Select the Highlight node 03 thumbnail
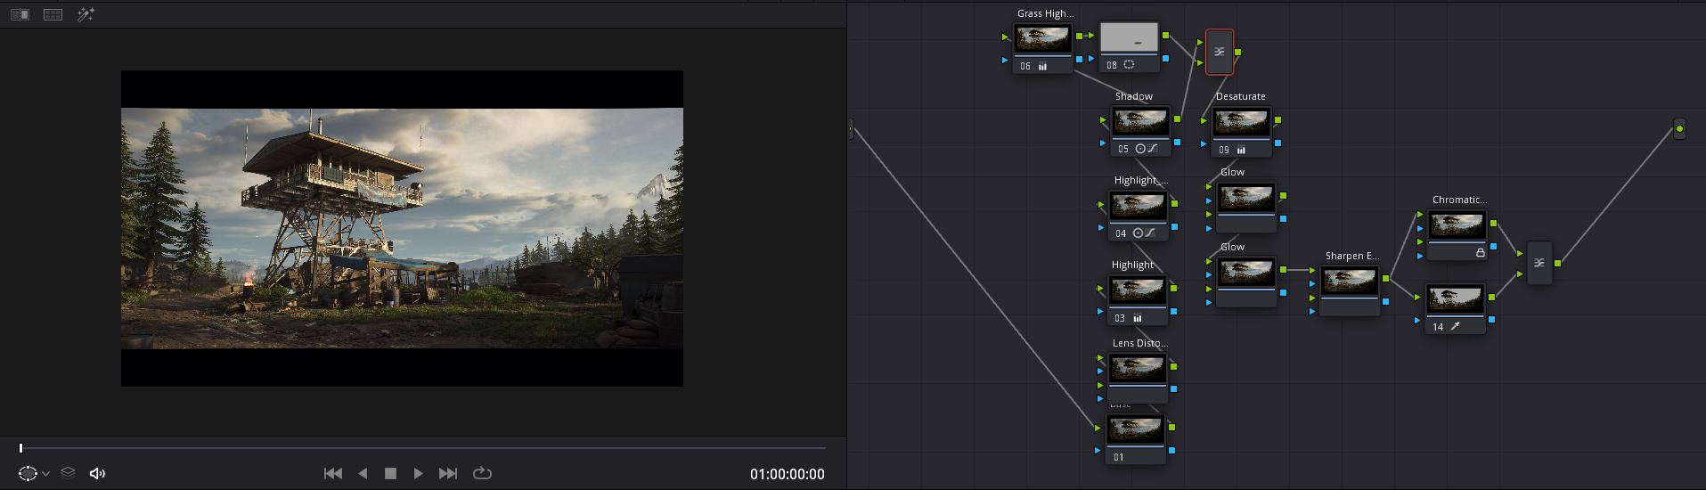Viewport: 1706px width, 490px height. coord(1137,290)
